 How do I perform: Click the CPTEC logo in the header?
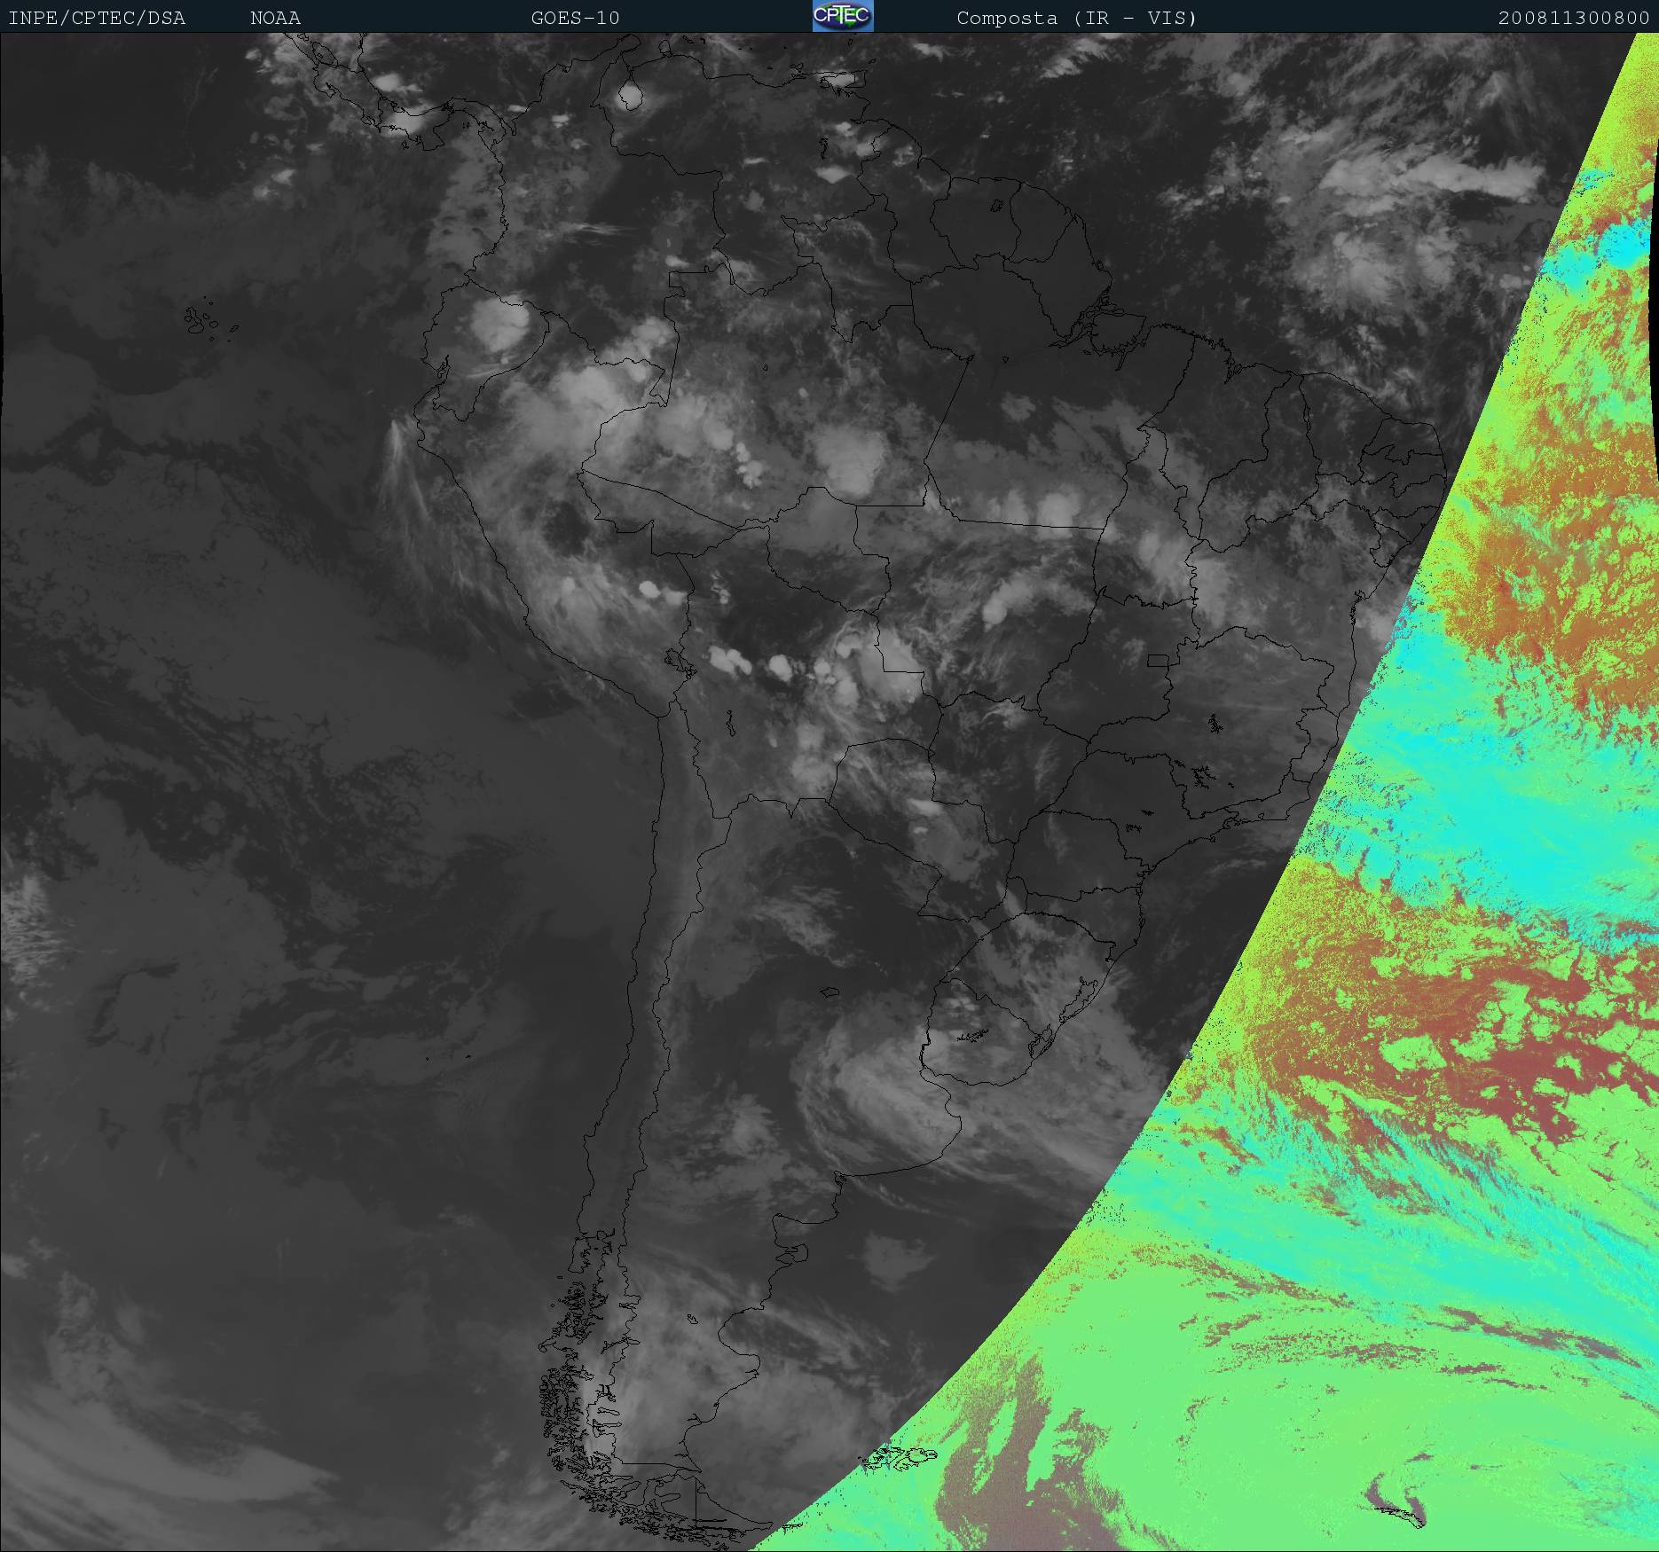[x=843, y=16]
